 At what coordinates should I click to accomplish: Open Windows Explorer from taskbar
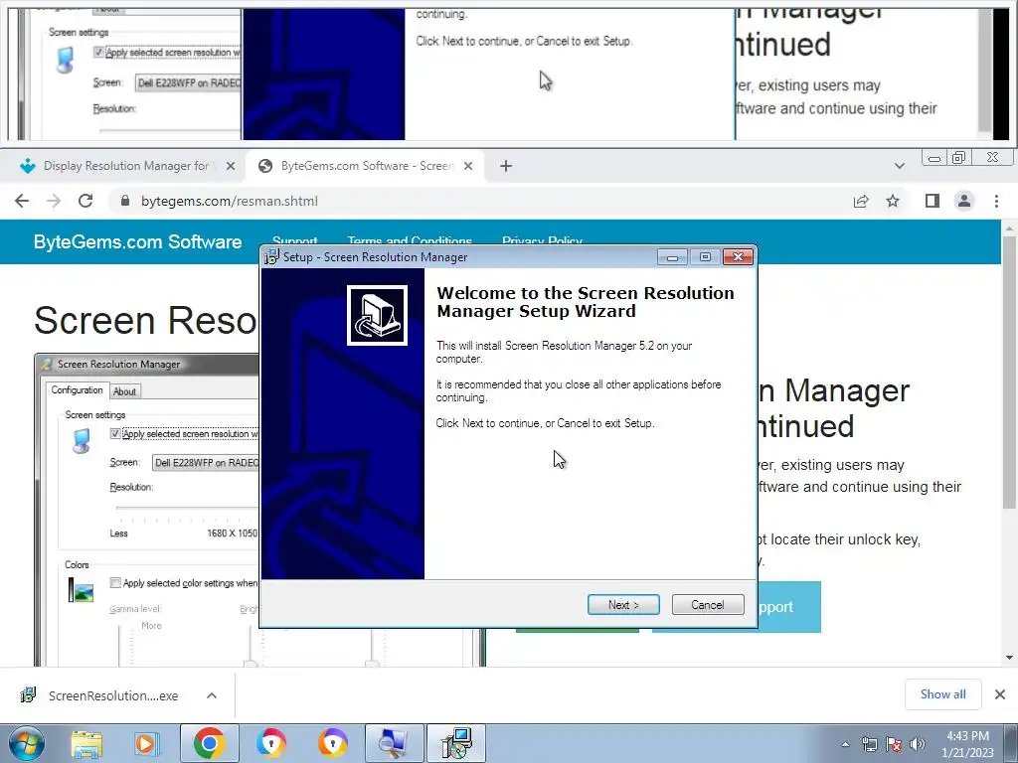point(86,743)
